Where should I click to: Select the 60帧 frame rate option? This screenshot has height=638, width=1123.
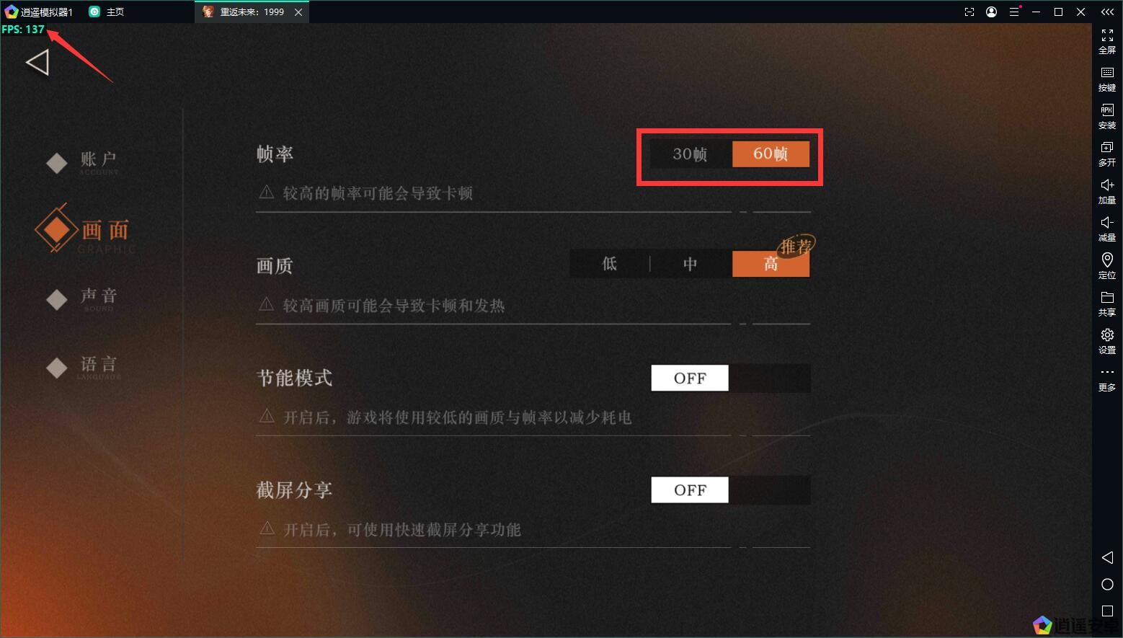[771, 154]
